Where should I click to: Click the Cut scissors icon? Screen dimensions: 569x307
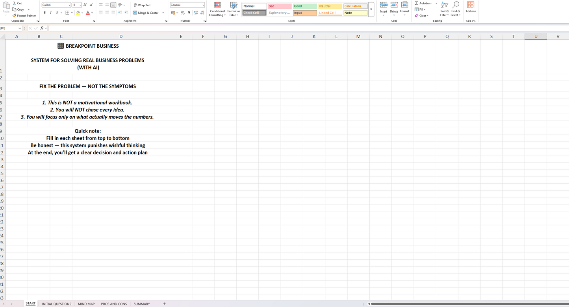[x=14, y=3]
